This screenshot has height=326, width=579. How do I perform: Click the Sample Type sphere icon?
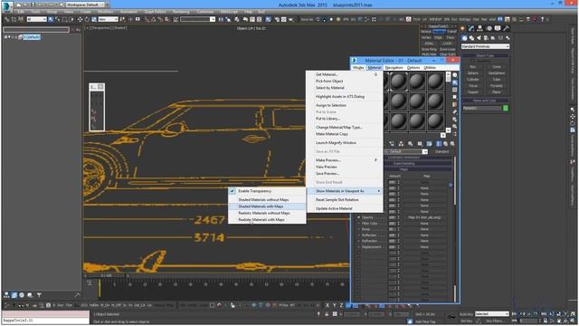click(455, 75)
